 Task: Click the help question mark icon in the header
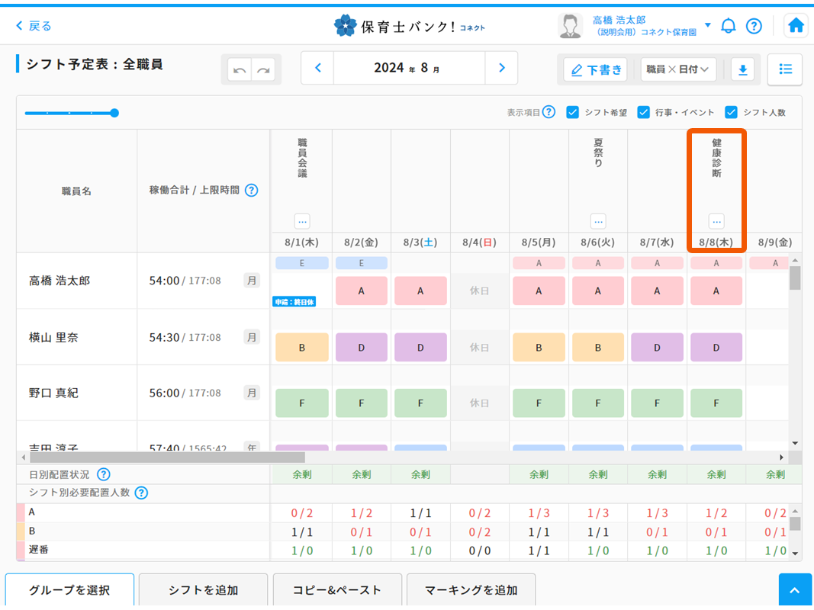754,25
